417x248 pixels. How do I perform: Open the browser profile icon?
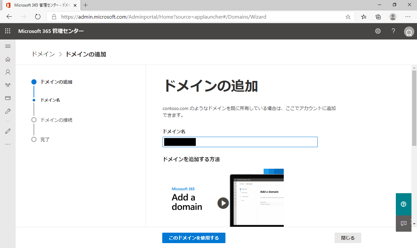393,17
